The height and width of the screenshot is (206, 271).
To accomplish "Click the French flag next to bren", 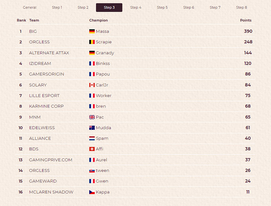I will (x=92, y=106).
